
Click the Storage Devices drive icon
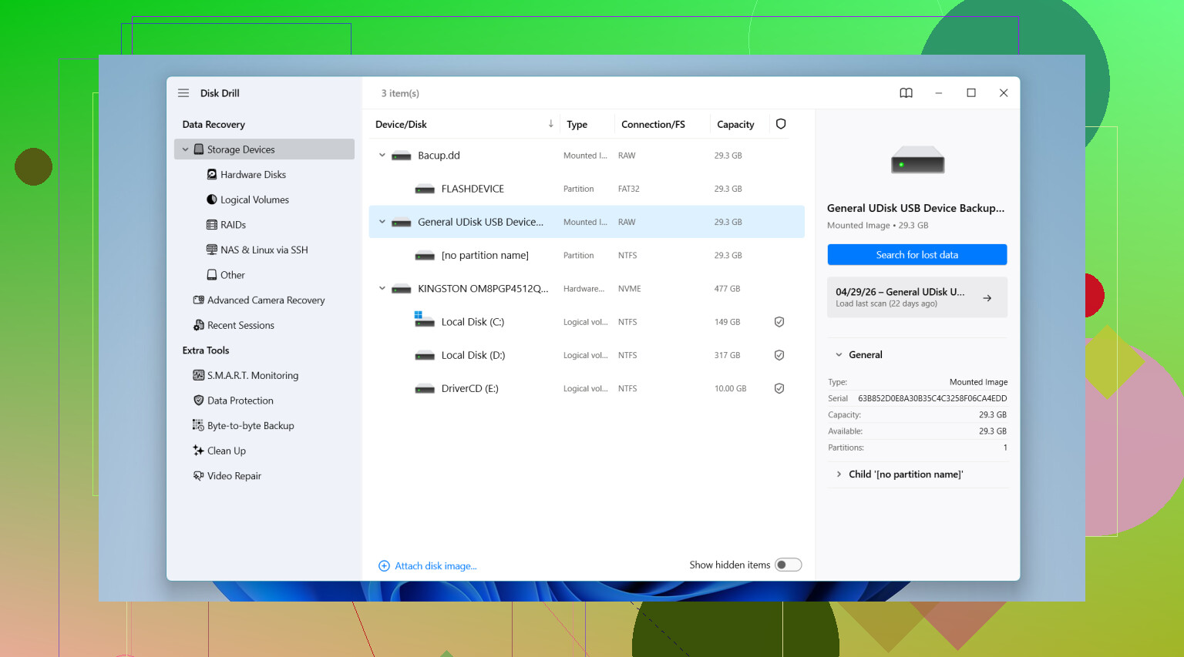tap(199, 149)
